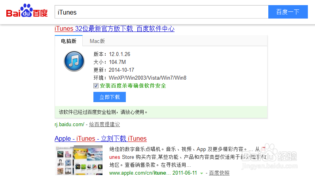
Task: Open the Apple - iTunes - 立刻下载 iTunes link
Action: point(101,138)
